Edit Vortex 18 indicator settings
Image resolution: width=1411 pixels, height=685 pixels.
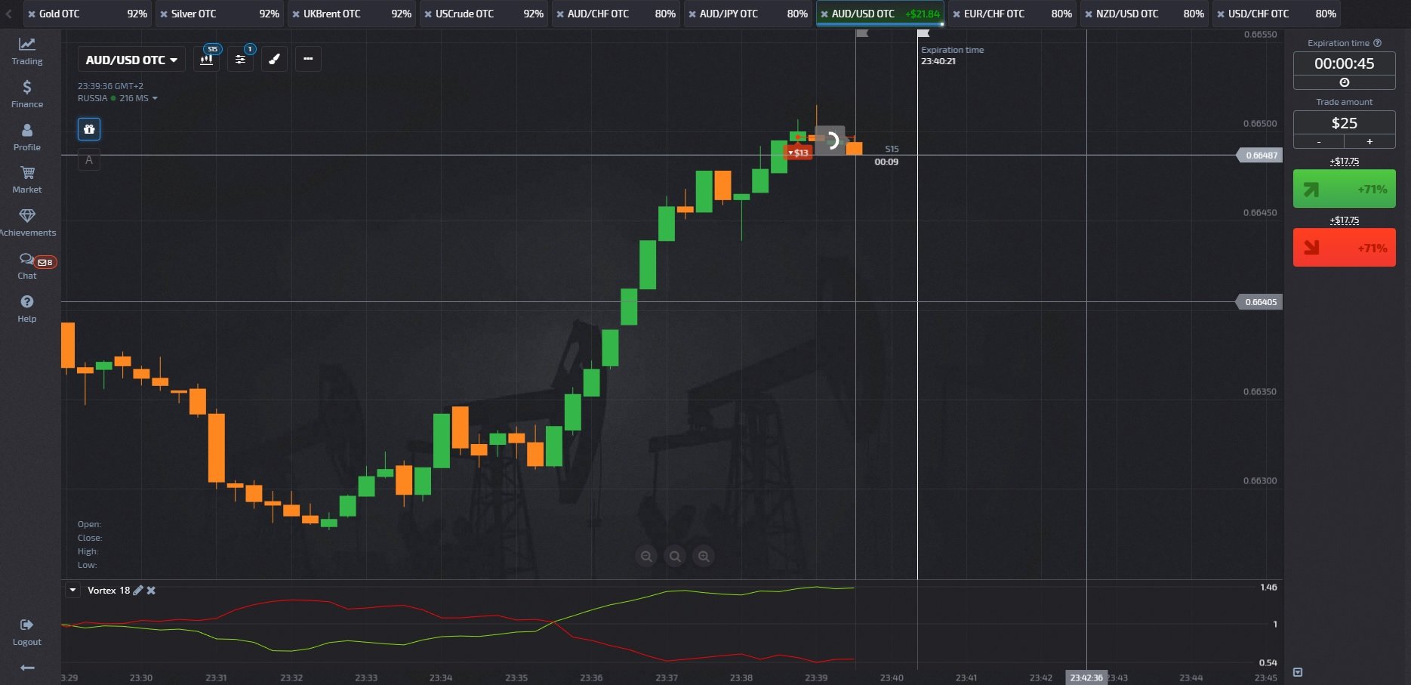click(138, 591)
